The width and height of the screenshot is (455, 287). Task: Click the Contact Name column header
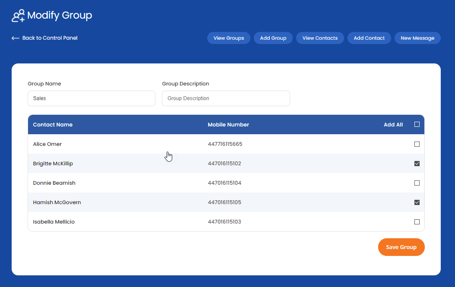click(x=53, y=125)
